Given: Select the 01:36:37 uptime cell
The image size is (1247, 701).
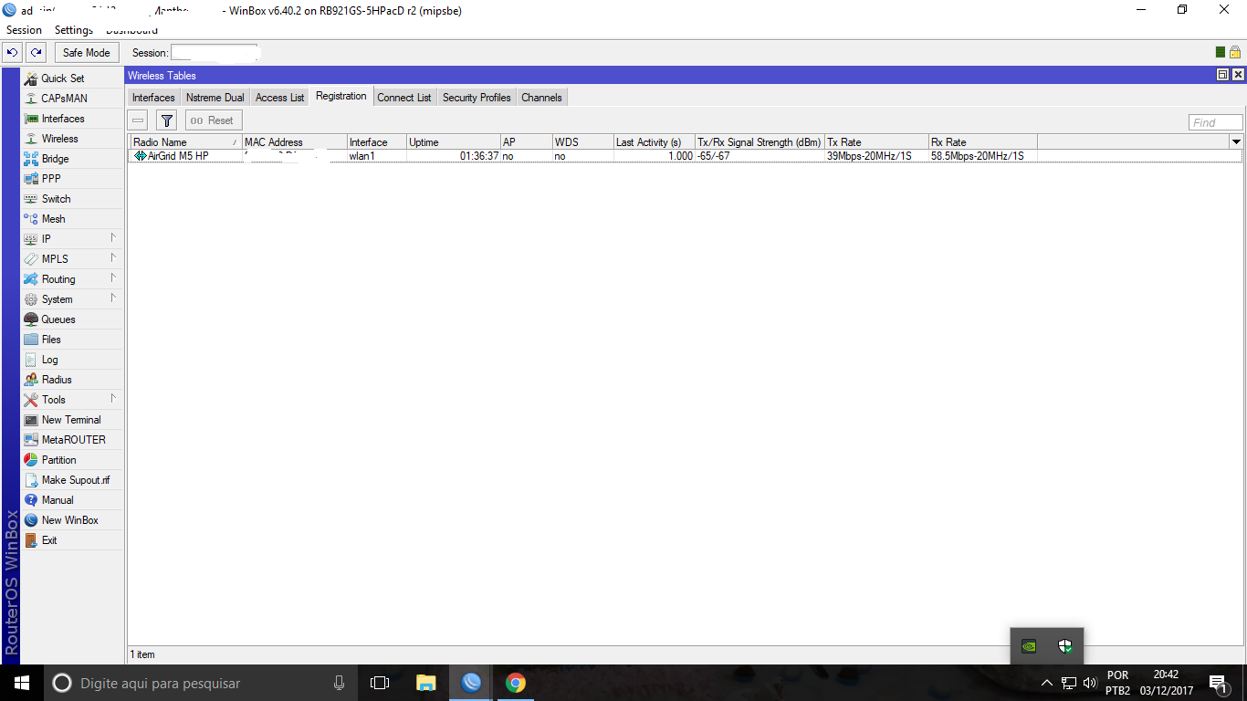Looking at the screenshot, I should point(454,156).
